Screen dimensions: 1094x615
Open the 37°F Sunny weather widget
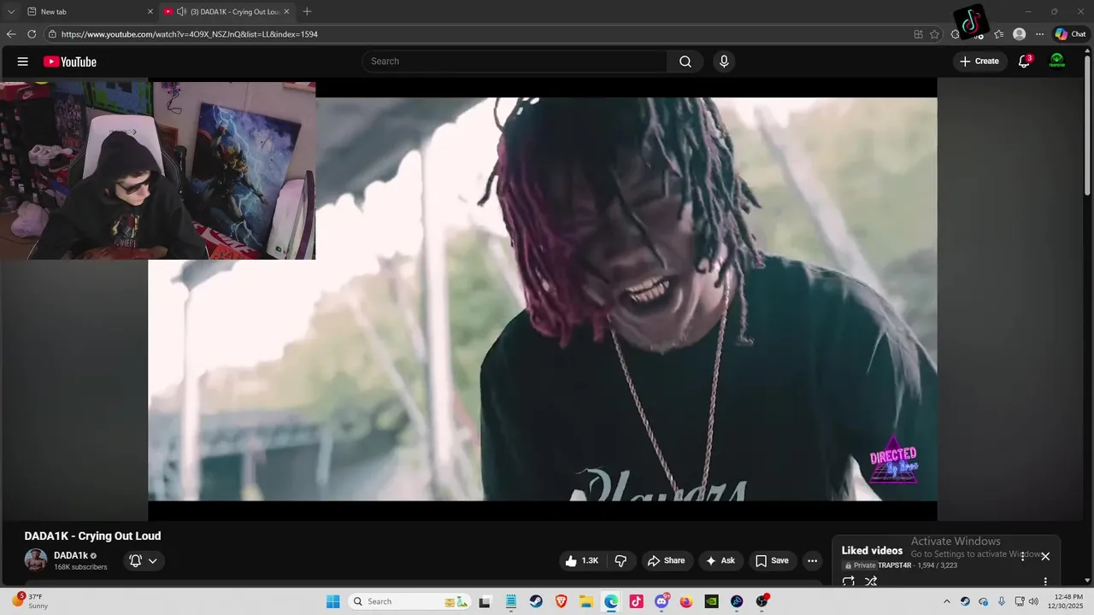click(31, 601)
